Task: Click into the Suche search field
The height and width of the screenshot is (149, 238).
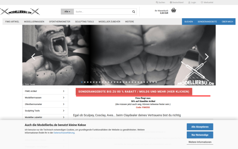Action: point(103,12)
